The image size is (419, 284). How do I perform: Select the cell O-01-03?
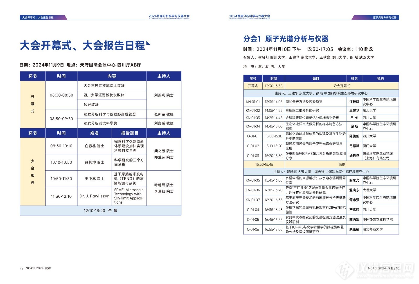click(253, 156)
